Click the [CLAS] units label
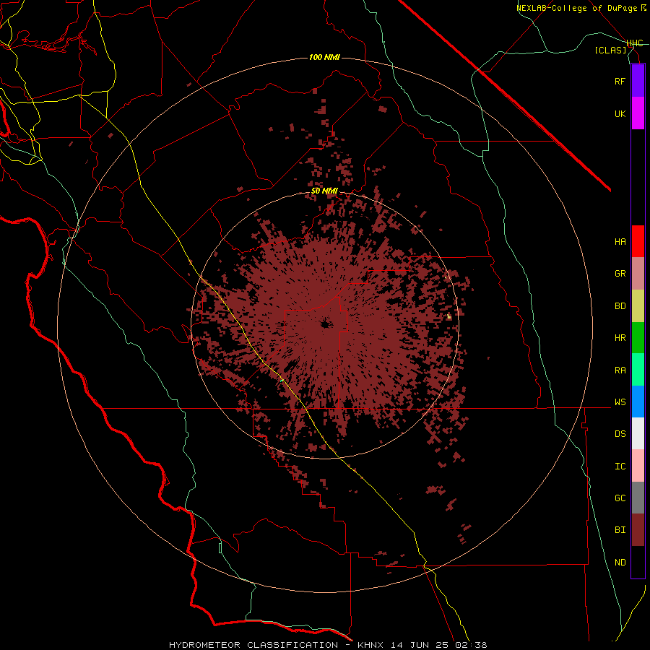 [x=610, y=50]
